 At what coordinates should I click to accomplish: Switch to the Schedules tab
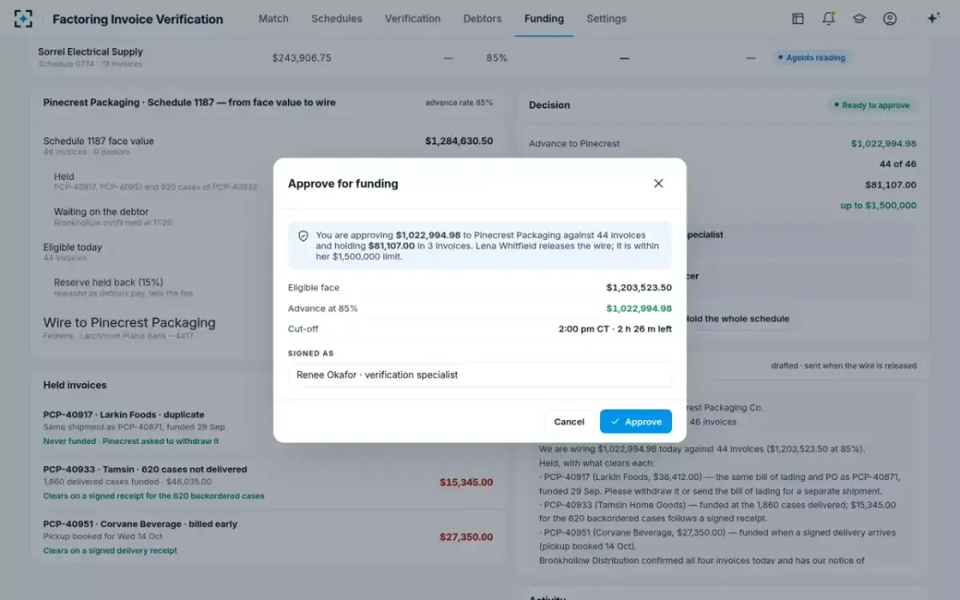click(x=337, y=18)
